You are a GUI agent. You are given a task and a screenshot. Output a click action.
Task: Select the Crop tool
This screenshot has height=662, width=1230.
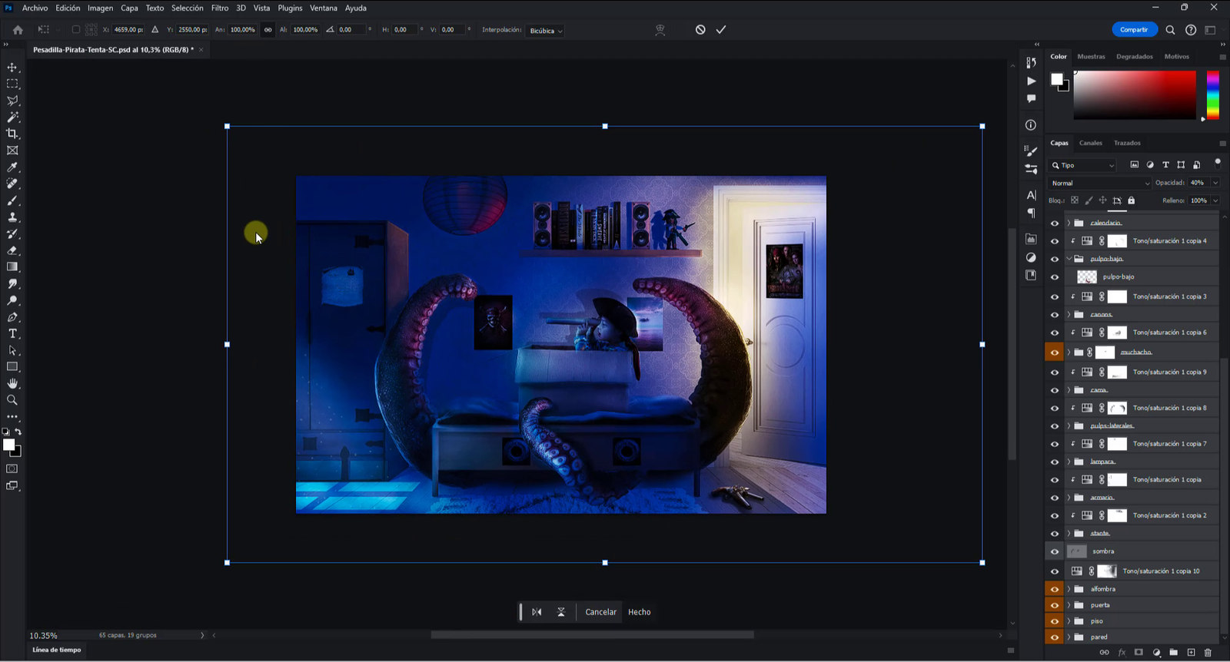point(12,134)
